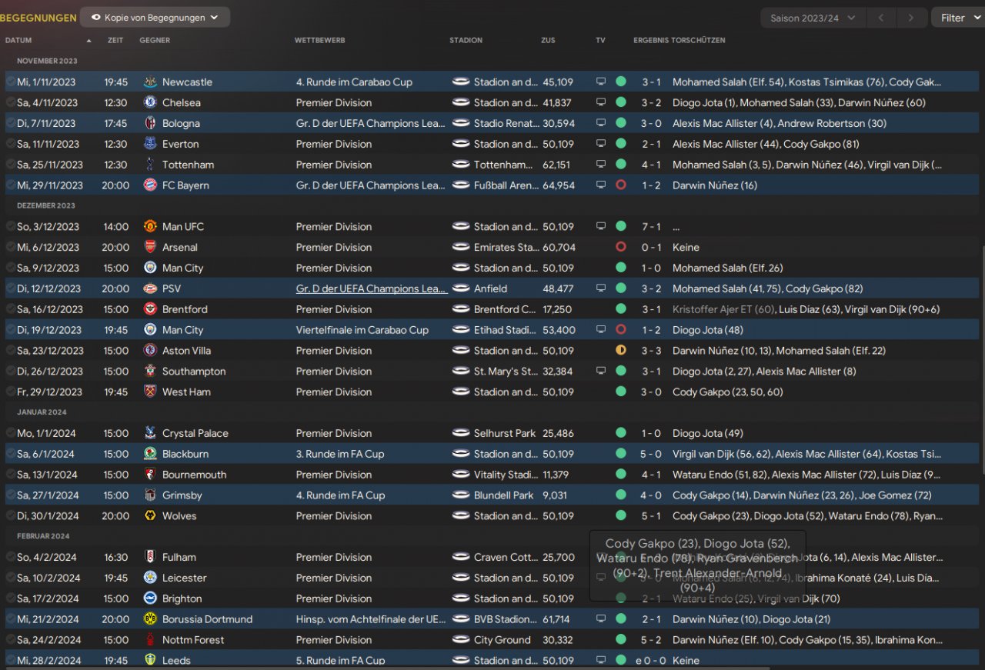Open the Kopie von Begegnungen view dropdown
The image size is (985, 670).
point(155,17)
